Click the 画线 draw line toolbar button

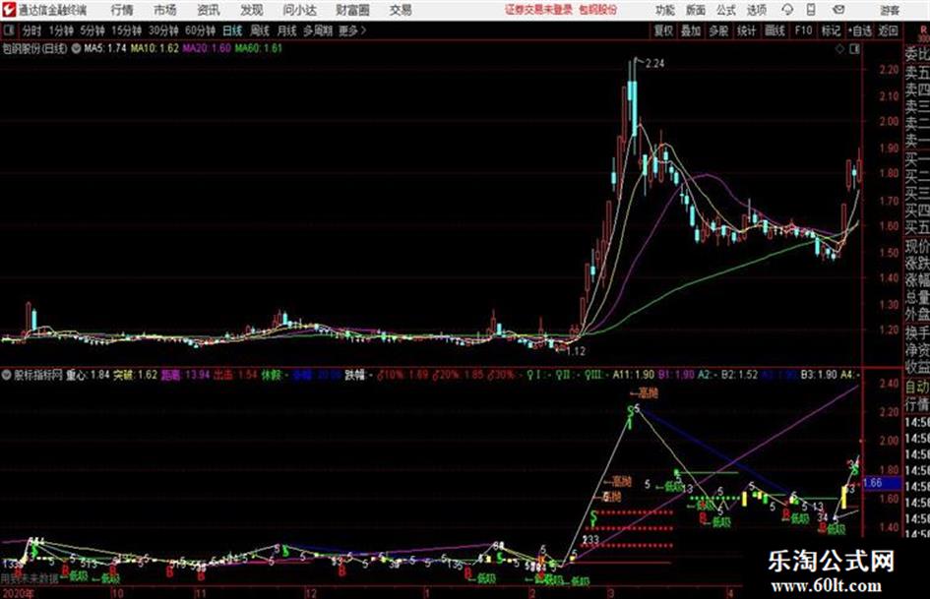tap(775, 30)
